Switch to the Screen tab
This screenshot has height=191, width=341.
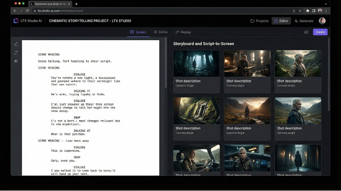(x=138, y=32)
